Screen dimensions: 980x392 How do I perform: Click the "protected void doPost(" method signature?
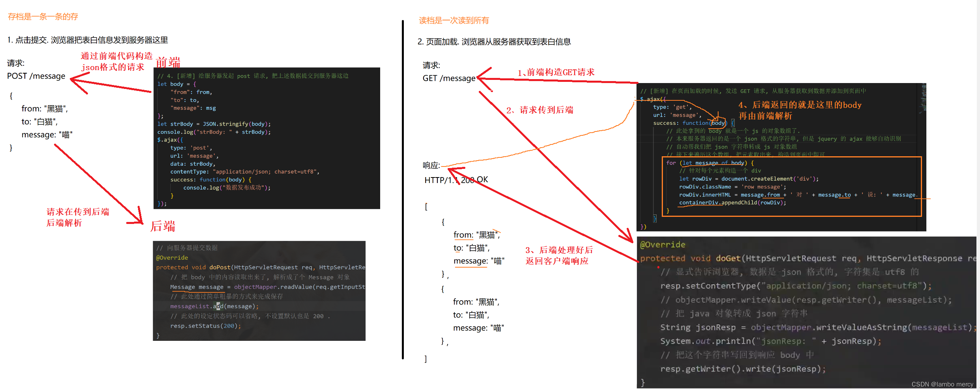click(261, 267)
